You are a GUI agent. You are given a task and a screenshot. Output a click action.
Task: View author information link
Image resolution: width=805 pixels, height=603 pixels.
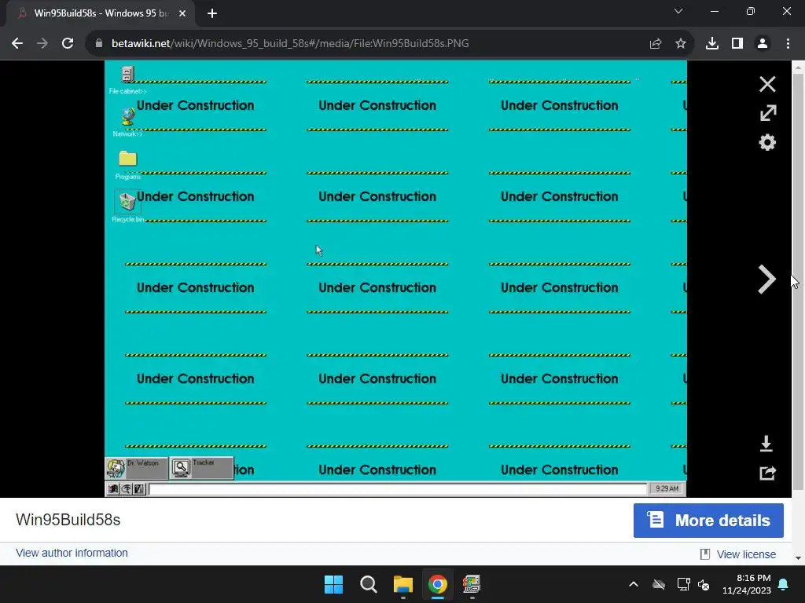pyautogui.click(x=72, y=553)
